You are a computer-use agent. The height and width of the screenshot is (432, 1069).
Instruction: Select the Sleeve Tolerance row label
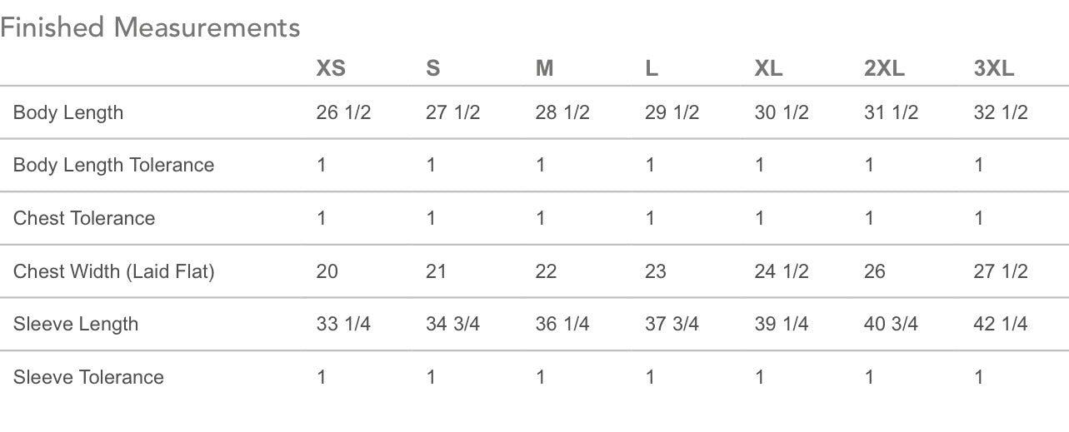tap(88, 377)
